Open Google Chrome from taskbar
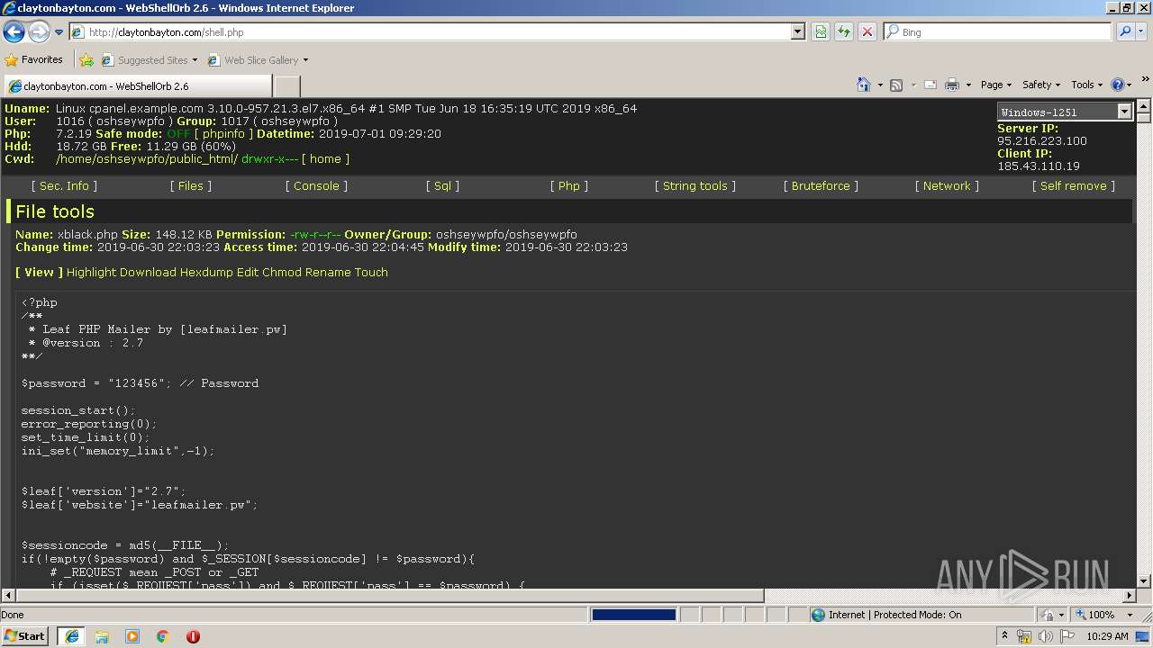 pos(163,636)
